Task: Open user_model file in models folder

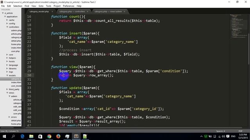Action: [x=16, y=86]
